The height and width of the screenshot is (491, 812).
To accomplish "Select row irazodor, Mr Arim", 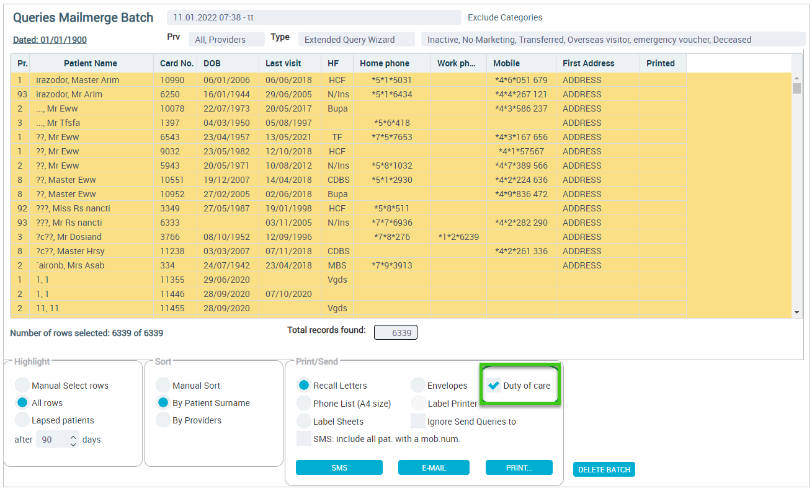I will click(348, 94).
